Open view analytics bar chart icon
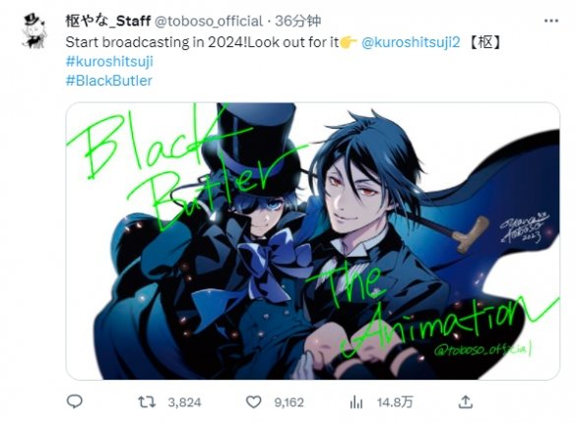This screenshot has width=575, height=423. click(x=356, y=402)
